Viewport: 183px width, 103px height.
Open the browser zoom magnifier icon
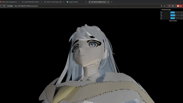click(162, 6)
